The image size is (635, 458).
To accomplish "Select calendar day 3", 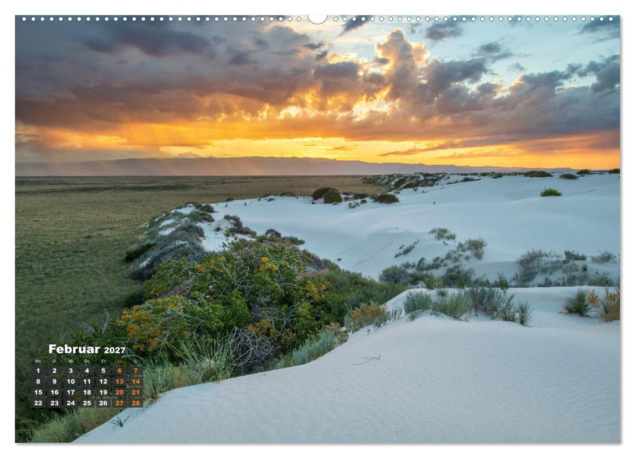I will point(71,370).
